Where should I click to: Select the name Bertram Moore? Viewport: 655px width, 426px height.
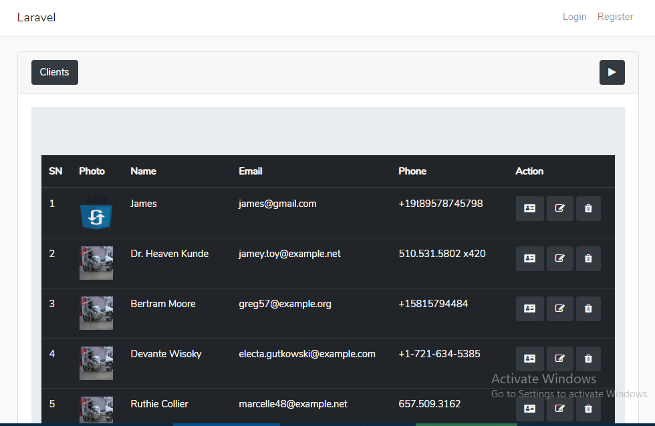(x=163, y=304)
